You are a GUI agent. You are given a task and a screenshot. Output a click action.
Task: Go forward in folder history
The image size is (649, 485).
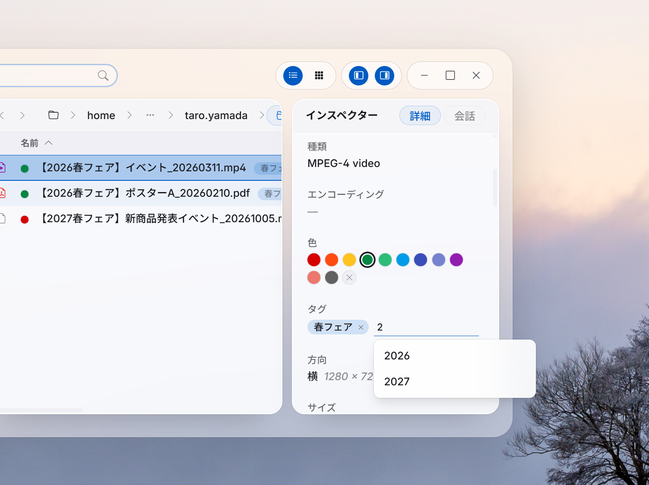pyautogui.click(x=22, y=115)
